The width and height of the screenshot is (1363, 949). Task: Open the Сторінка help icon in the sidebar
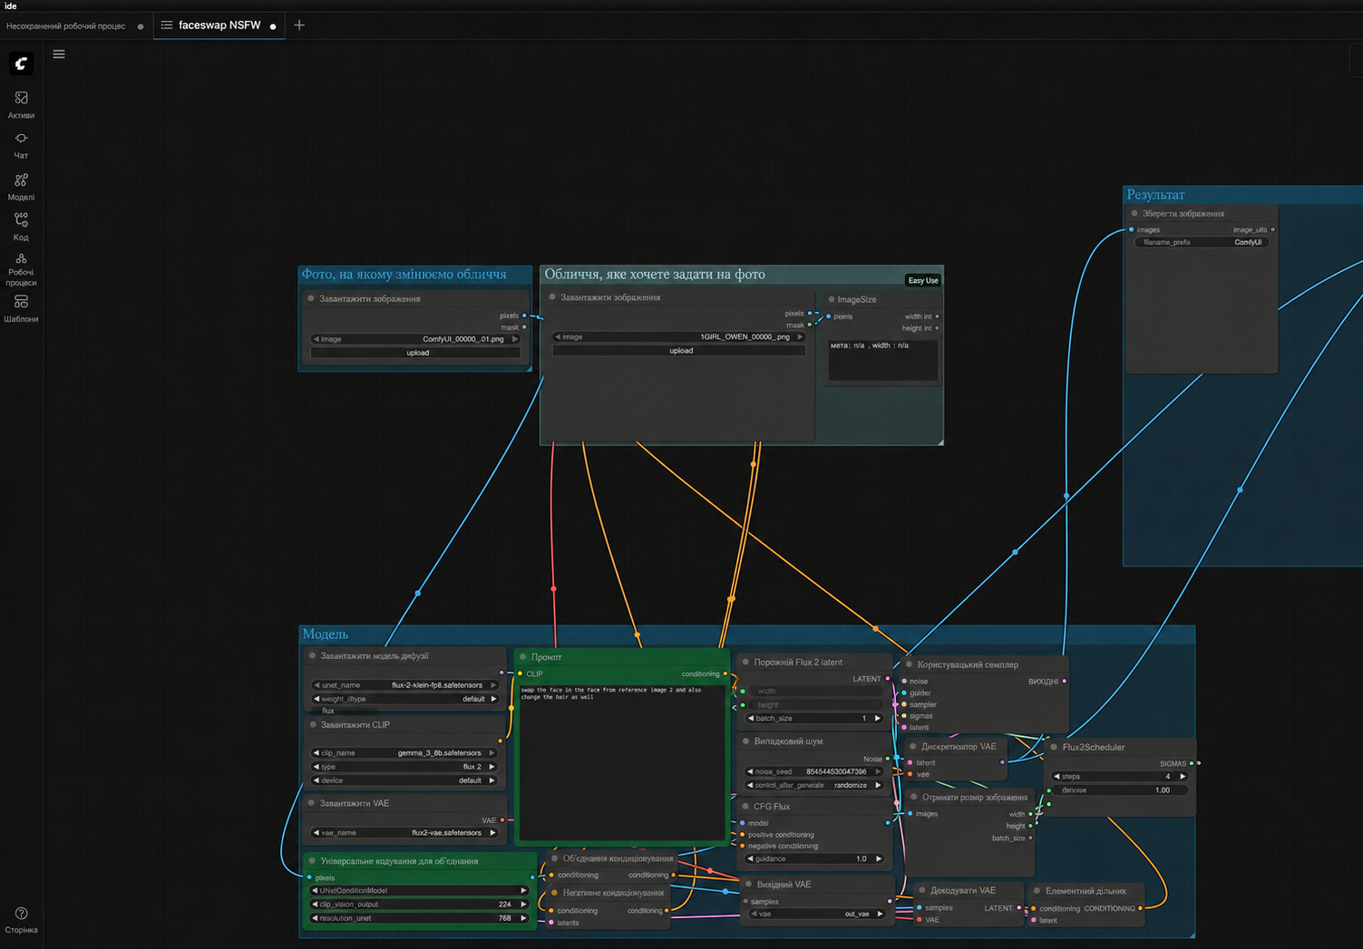point(21,920)
